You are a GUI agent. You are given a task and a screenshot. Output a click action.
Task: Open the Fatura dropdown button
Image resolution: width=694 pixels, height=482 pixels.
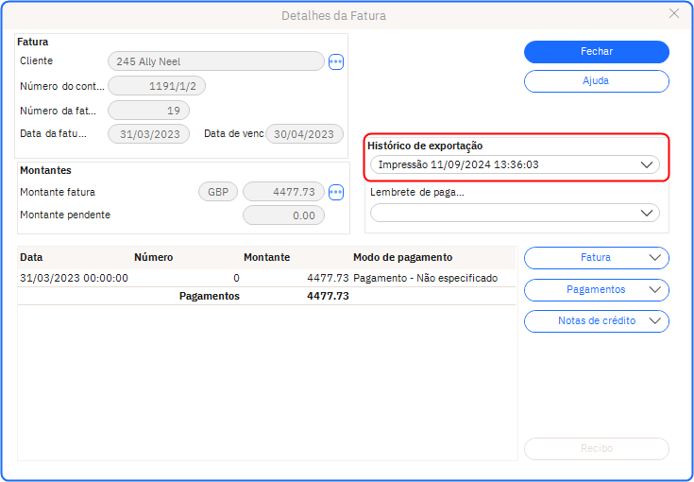(596, 258)
